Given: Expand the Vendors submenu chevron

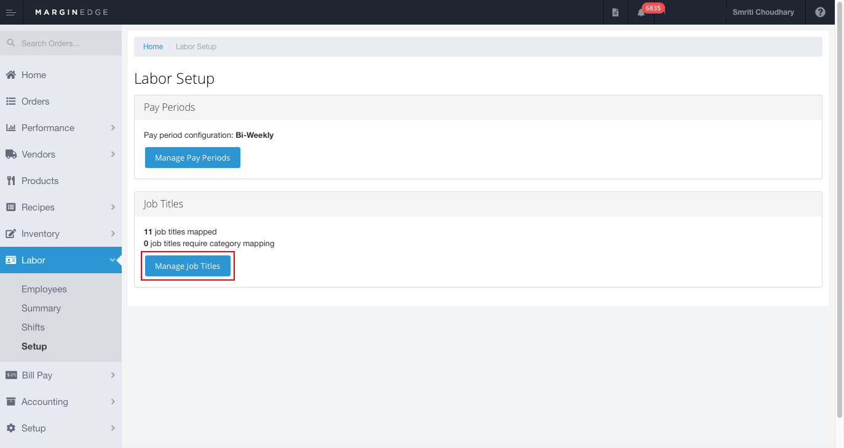Looking at the screenshot, I should click(x=113, y=154).
